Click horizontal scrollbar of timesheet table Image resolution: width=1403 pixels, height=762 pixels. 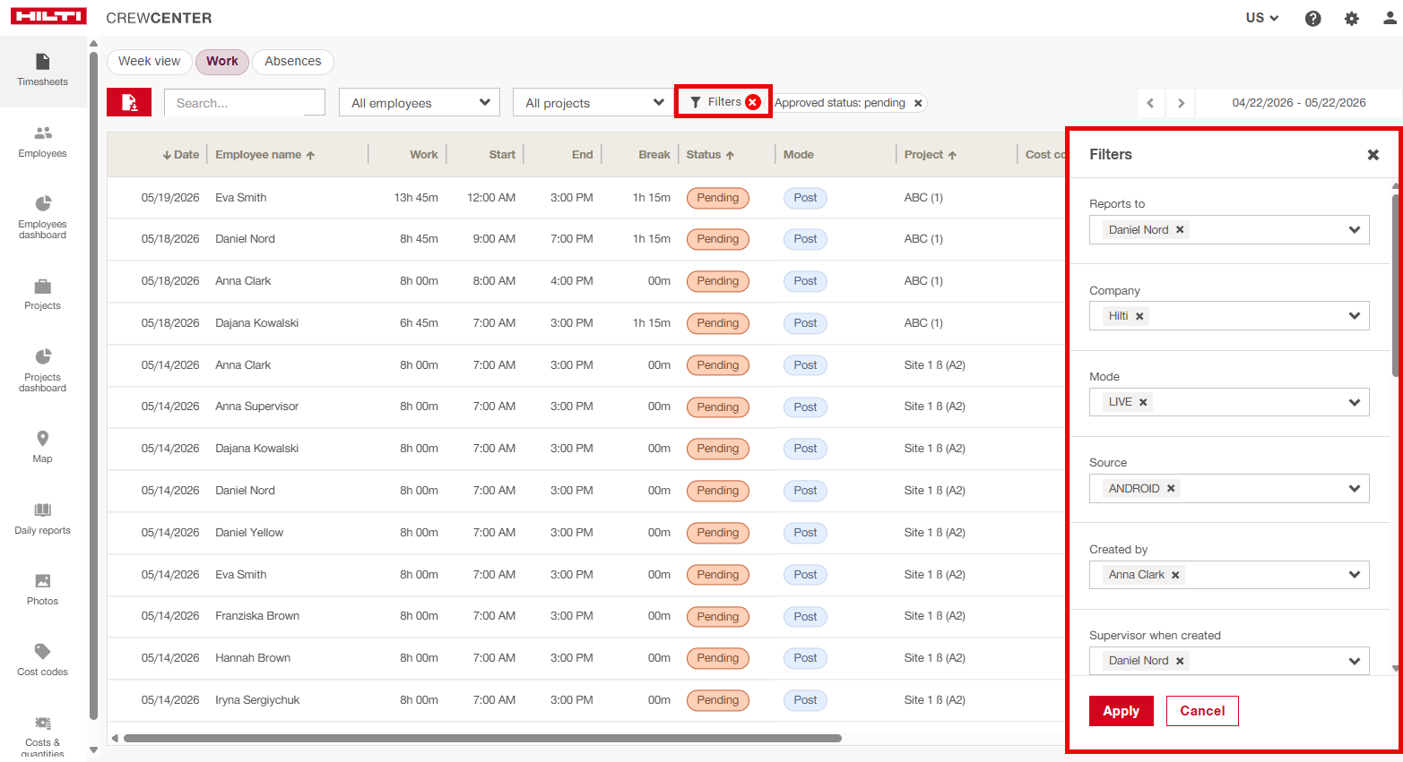click(482, 739)
